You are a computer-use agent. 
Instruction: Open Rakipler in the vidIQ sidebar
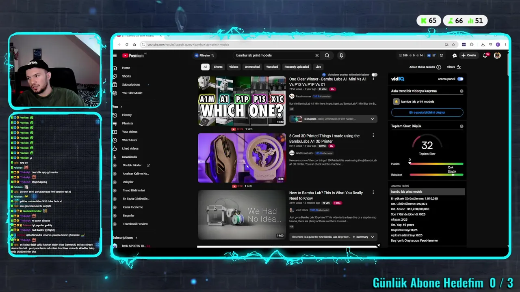pyautogui.click(x=128, y=182)
